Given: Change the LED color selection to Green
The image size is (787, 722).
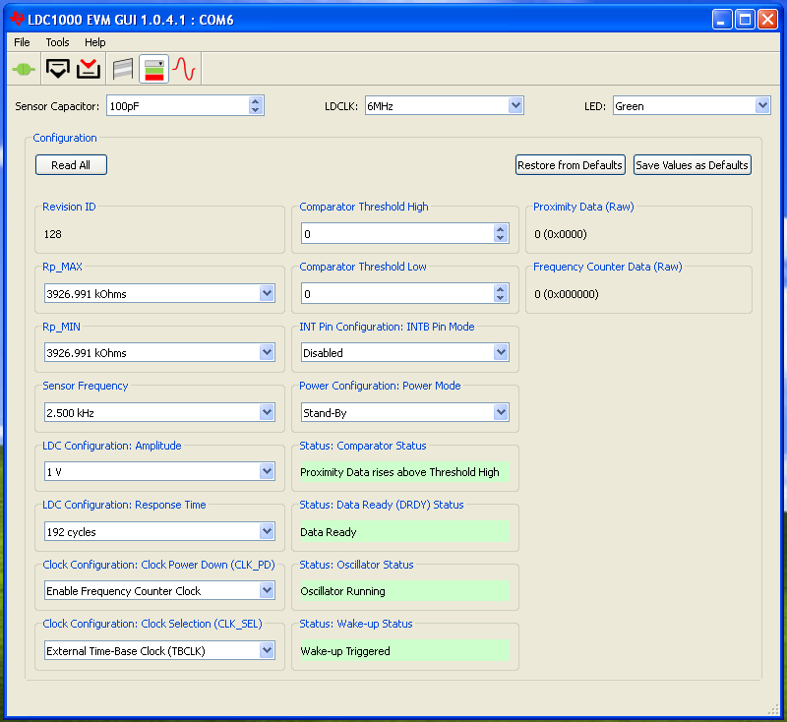Looking at the screenshot, I should pyautogui.click(x=761, y=105).
